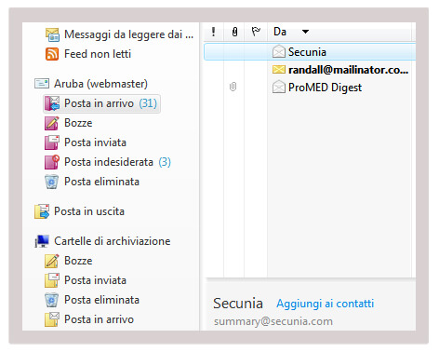Open Posta inviata under Cartelle di archiviazione
Image resolution: width=439 pixels, height=352 pixels.
pos(95,280)
